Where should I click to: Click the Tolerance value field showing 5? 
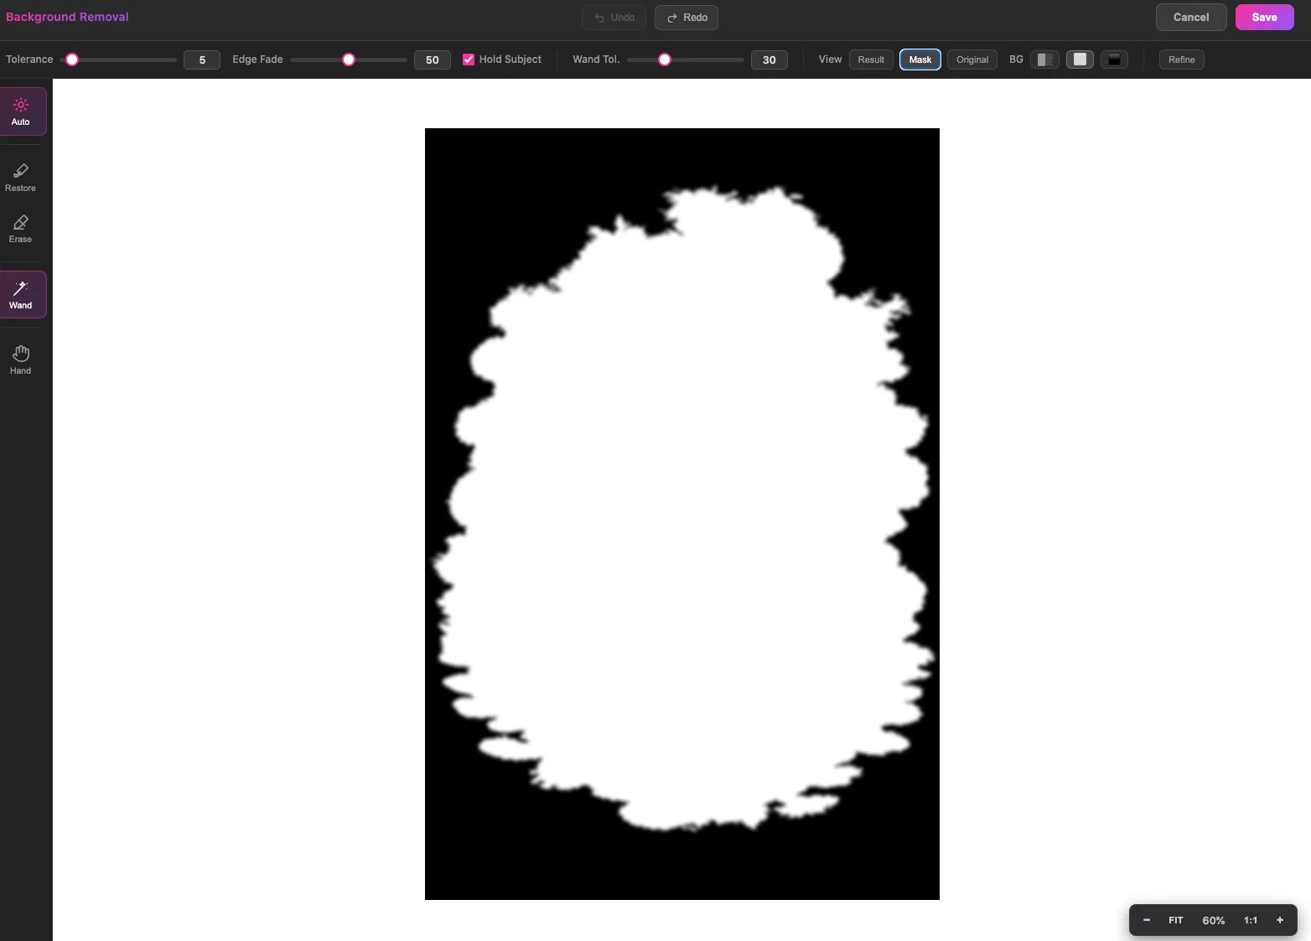202,59
